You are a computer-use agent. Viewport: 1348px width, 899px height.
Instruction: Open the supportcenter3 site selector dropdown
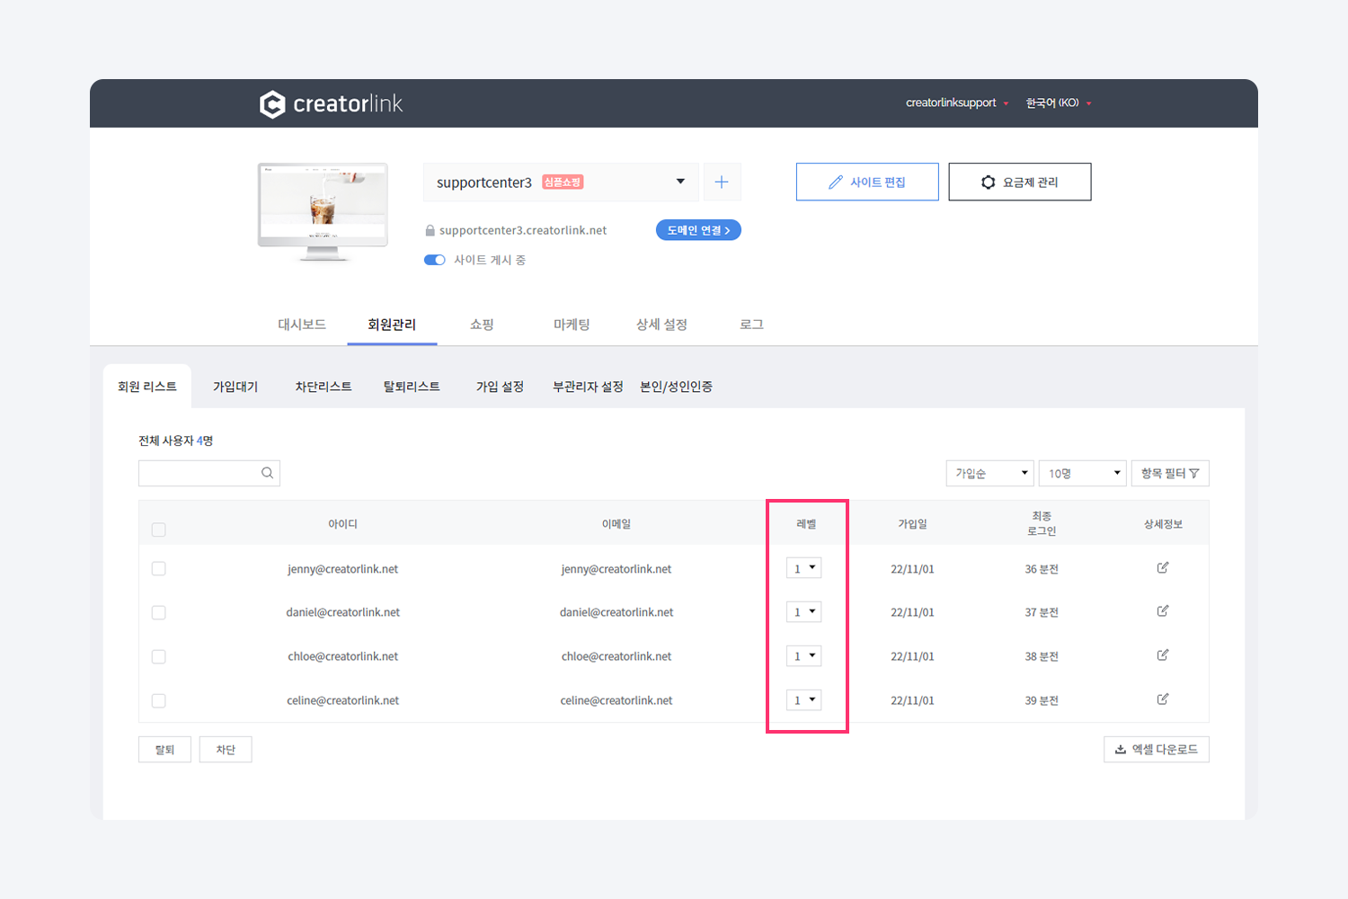(561, 182)
